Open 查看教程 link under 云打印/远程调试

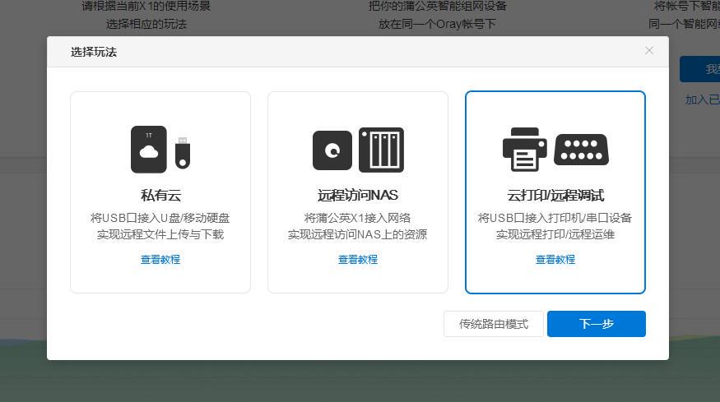[x=555, y=259]
